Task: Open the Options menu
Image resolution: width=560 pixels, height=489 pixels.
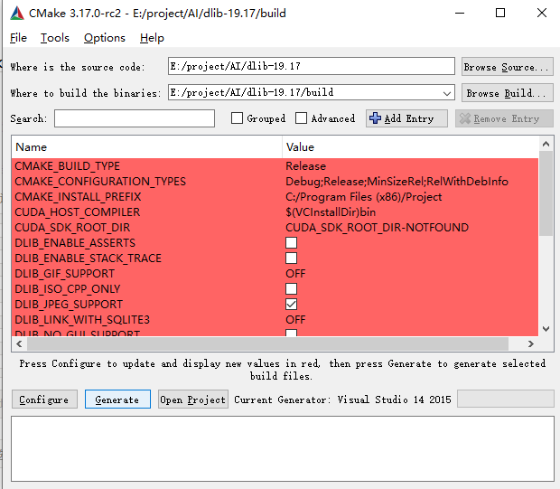Action: (x=105, y=38)
